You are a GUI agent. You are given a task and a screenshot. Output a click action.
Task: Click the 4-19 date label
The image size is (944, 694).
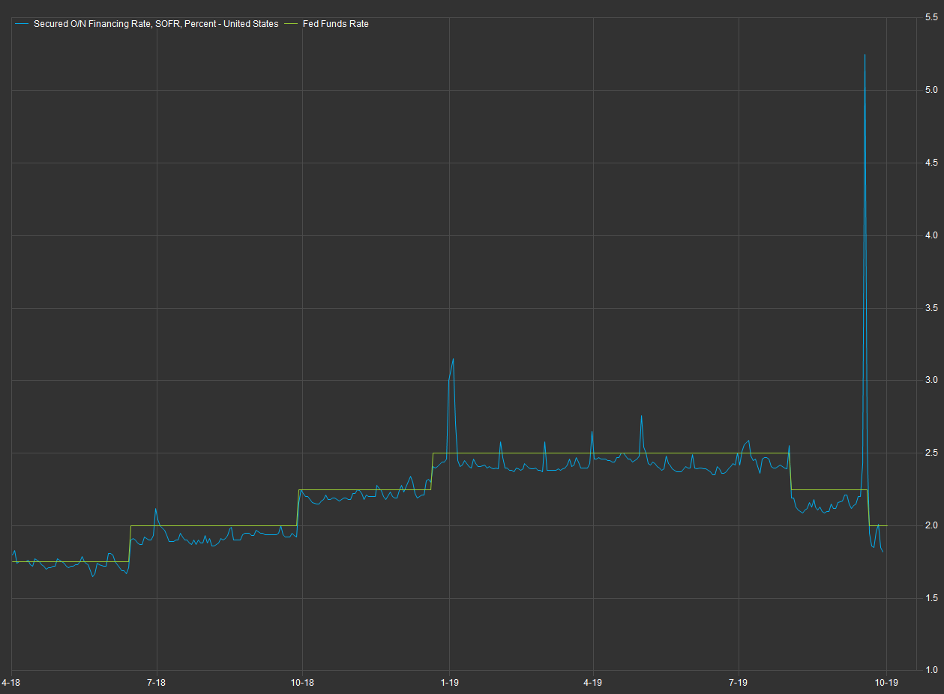click(x=593, y=683)
